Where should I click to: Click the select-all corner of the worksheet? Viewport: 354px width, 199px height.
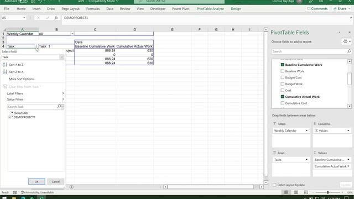click(4, 29)
